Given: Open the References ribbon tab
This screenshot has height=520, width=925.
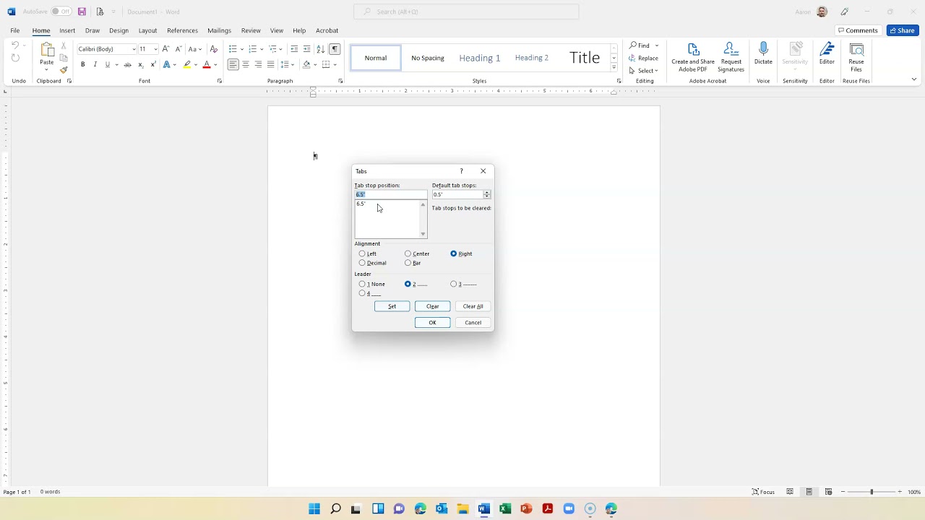Looking at the screenshot, I should point(182,30).
